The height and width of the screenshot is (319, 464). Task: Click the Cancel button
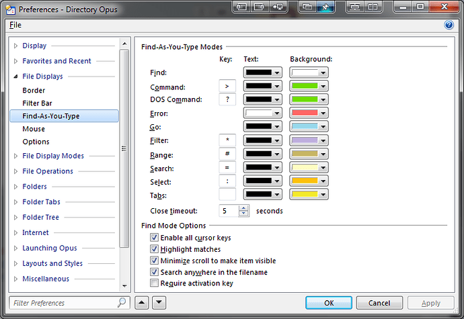coord(379,303)
